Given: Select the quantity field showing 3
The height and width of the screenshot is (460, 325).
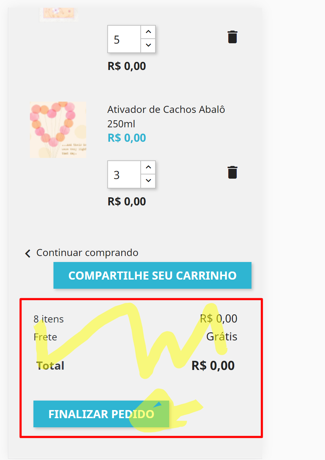Looking at the screenshot, I should (x=125, y=174).
